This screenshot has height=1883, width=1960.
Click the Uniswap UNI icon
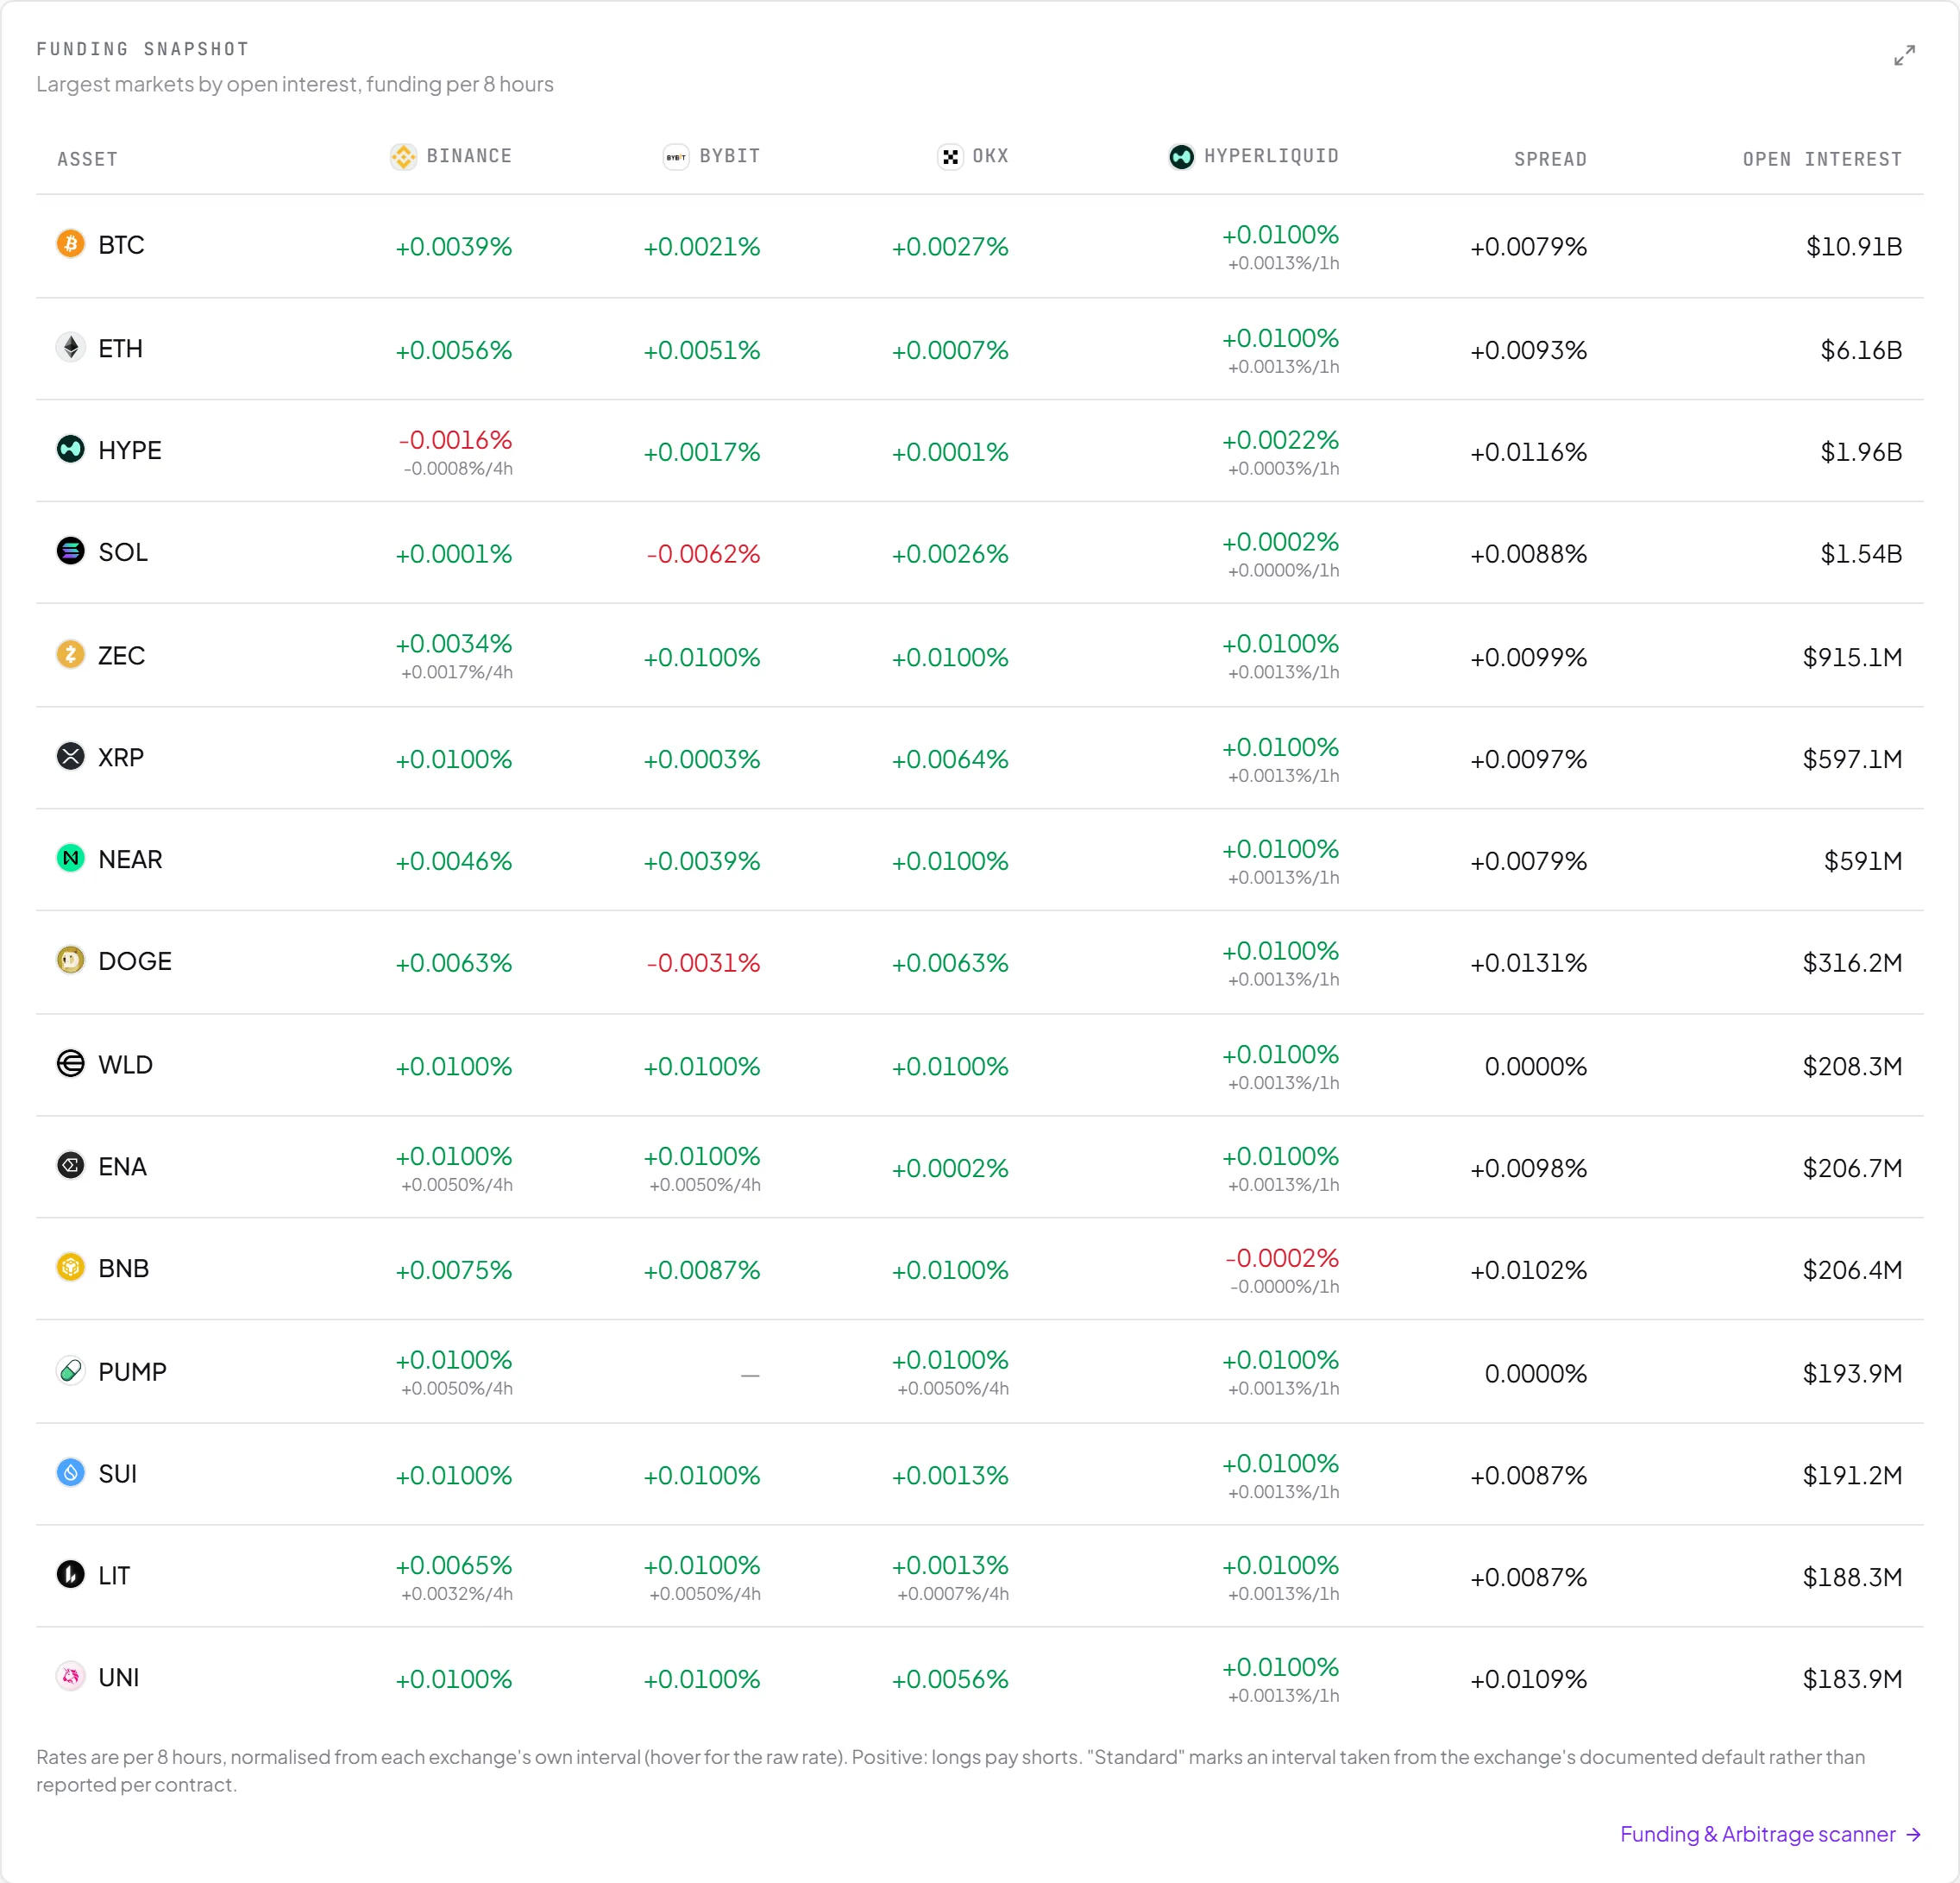(70, 1677)
